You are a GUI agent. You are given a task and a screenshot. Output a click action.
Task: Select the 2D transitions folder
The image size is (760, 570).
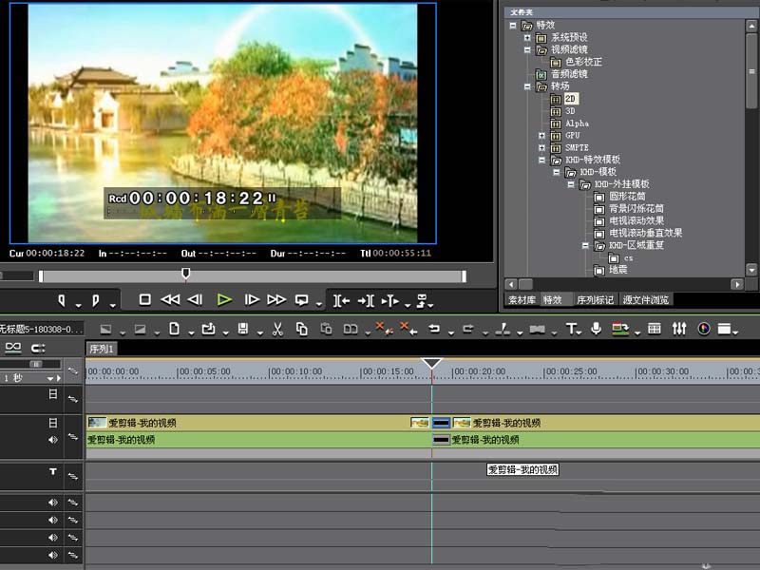571,99
